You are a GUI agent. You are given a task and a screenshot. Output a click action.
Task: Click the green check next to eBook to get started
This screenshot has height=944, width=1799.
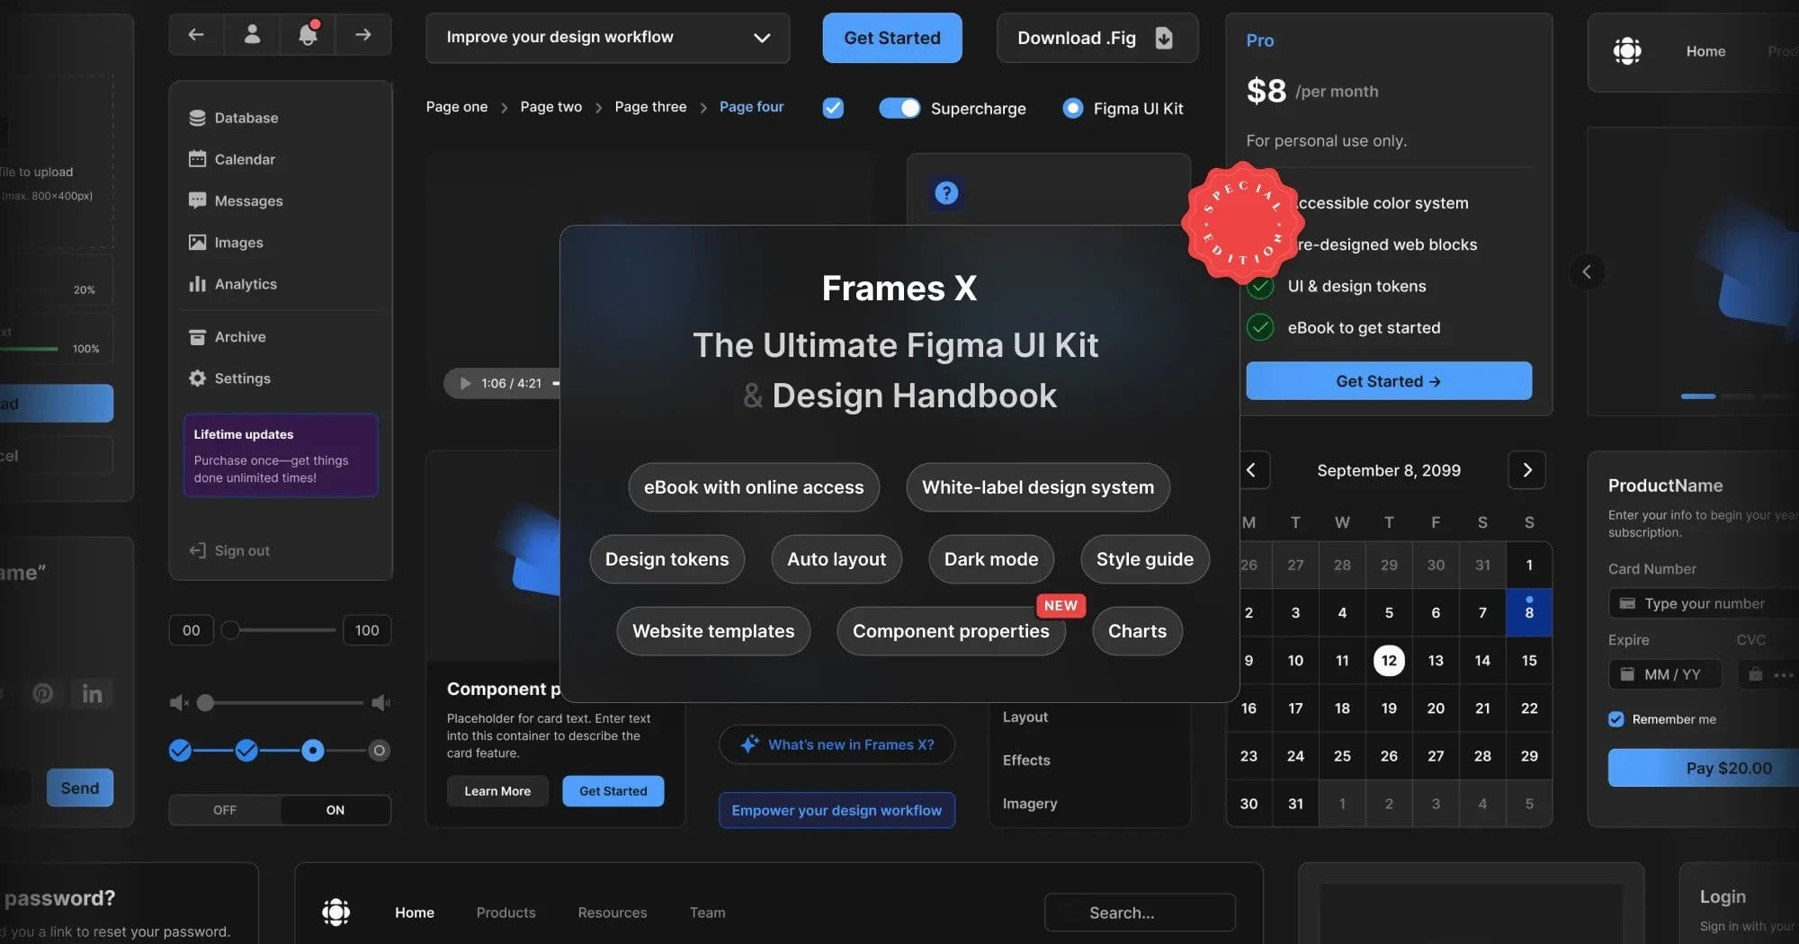[1260, 327]
